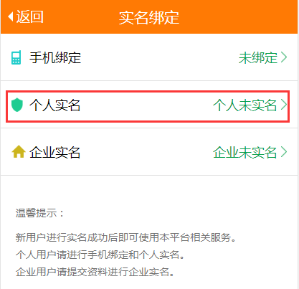Image resolution: width=299 pixels, height=289 pixels.
Task: Go back via 返回 button
Action: point(26,17)
